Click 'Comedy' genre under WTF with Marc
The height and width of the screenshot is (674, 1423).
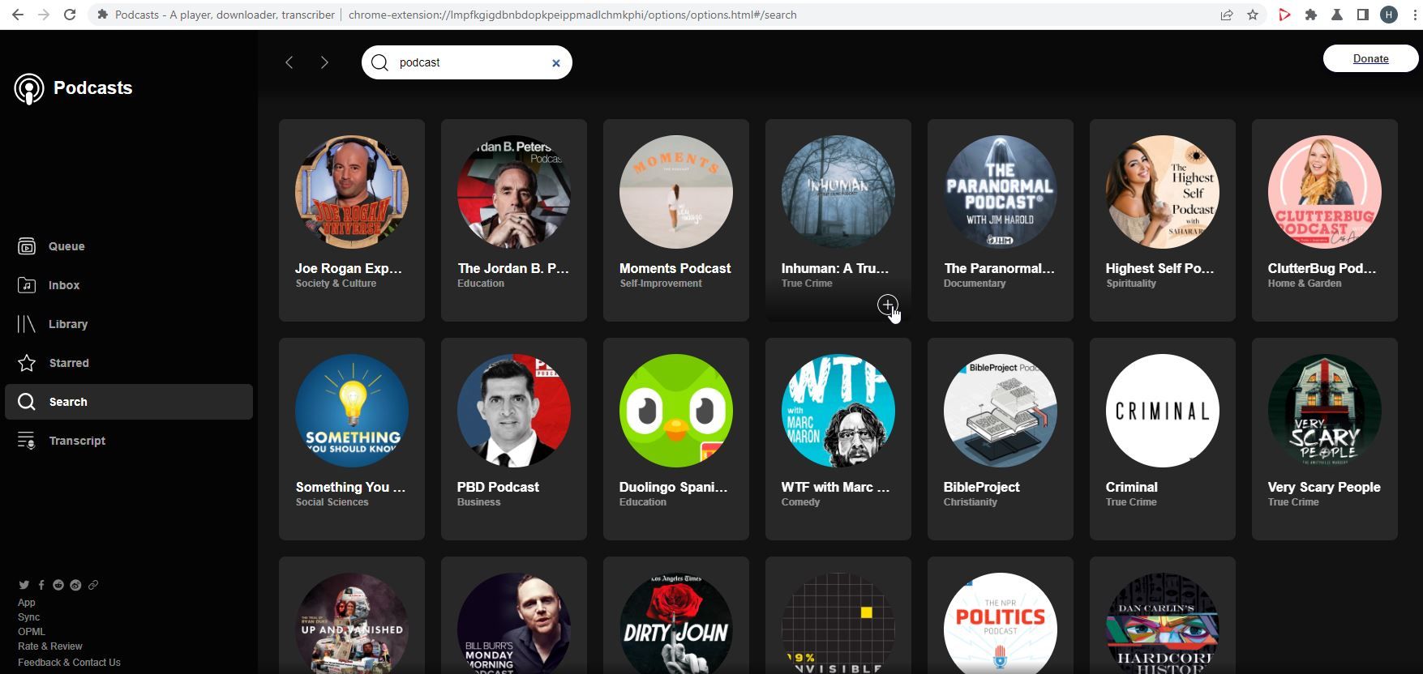(801, 502)
